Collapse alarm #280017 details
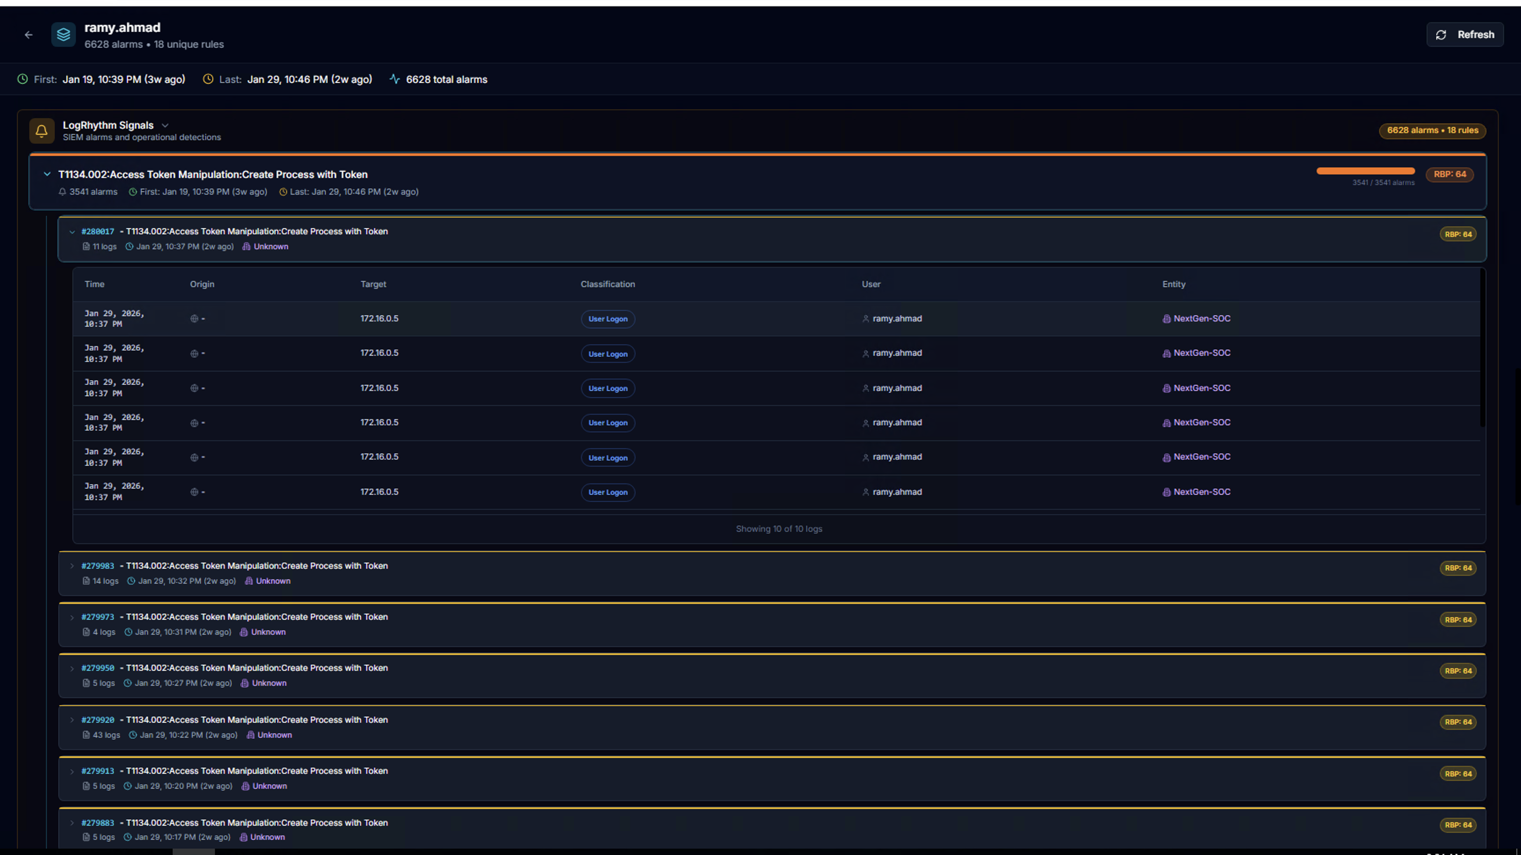 pyautogui.click(x=72, y=232)
